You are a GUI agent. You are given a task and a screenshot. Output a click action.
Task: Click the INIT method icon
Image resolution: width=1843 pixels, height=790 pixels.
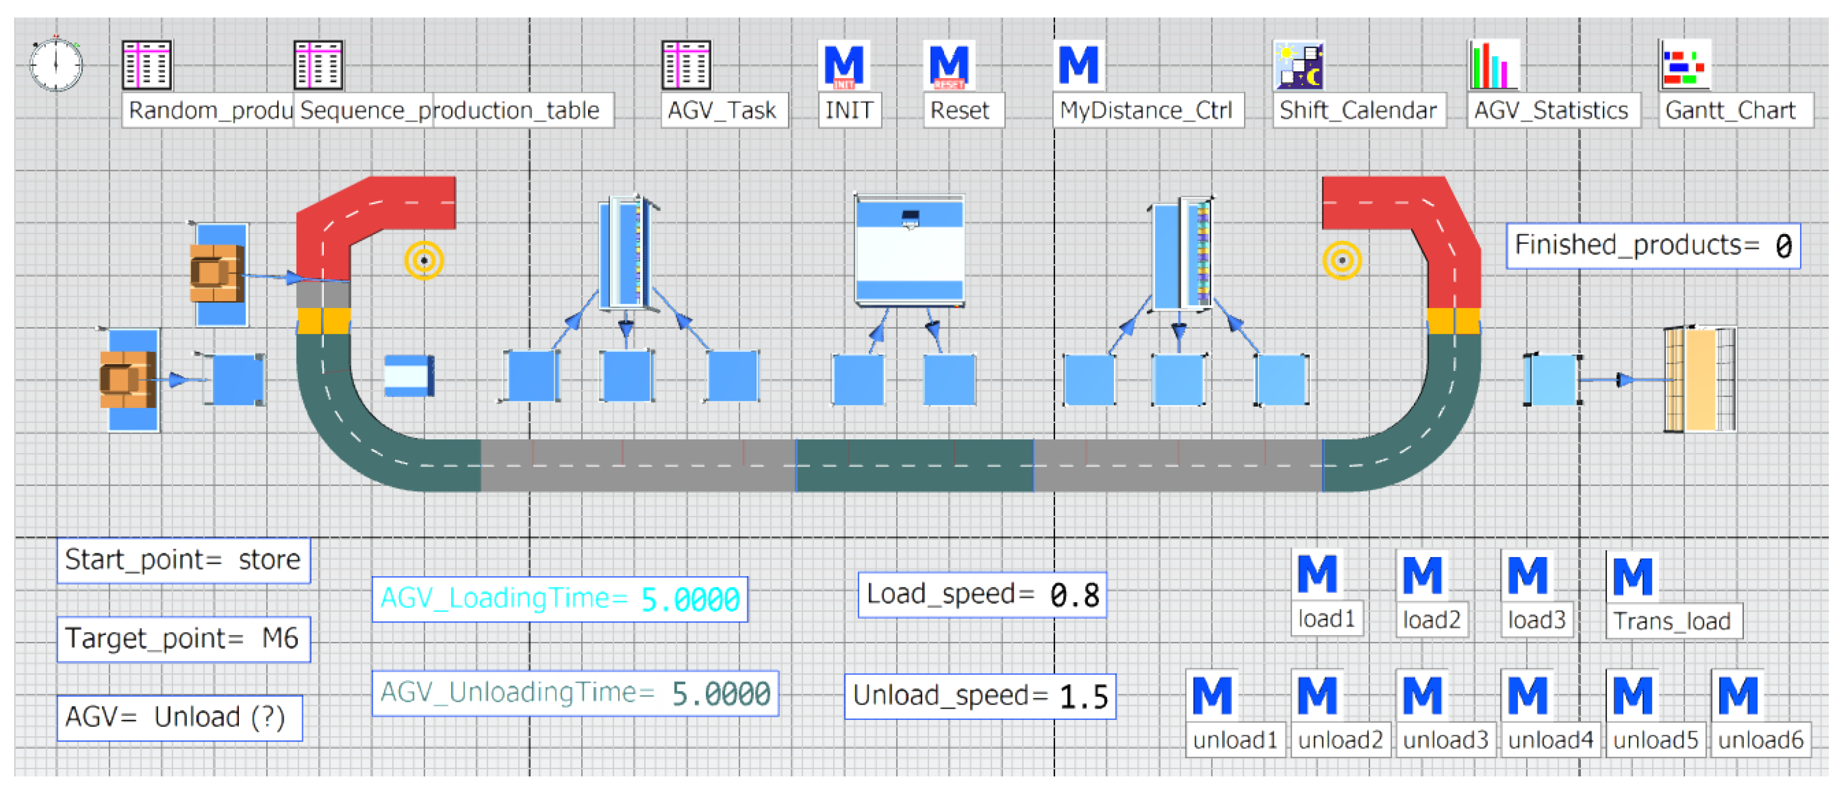pyautogui.click(x=843, y=65)
